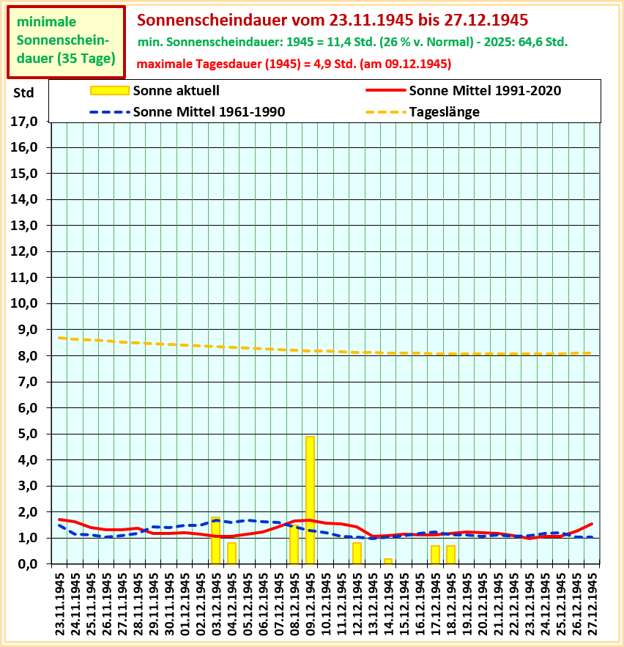624x647 pixels.
Task: Click the x-axis date '21.12.1945'
Action: pyautogui.click(x=499, y=604)
